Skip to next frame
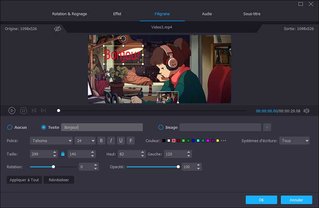 pos(43,110)
